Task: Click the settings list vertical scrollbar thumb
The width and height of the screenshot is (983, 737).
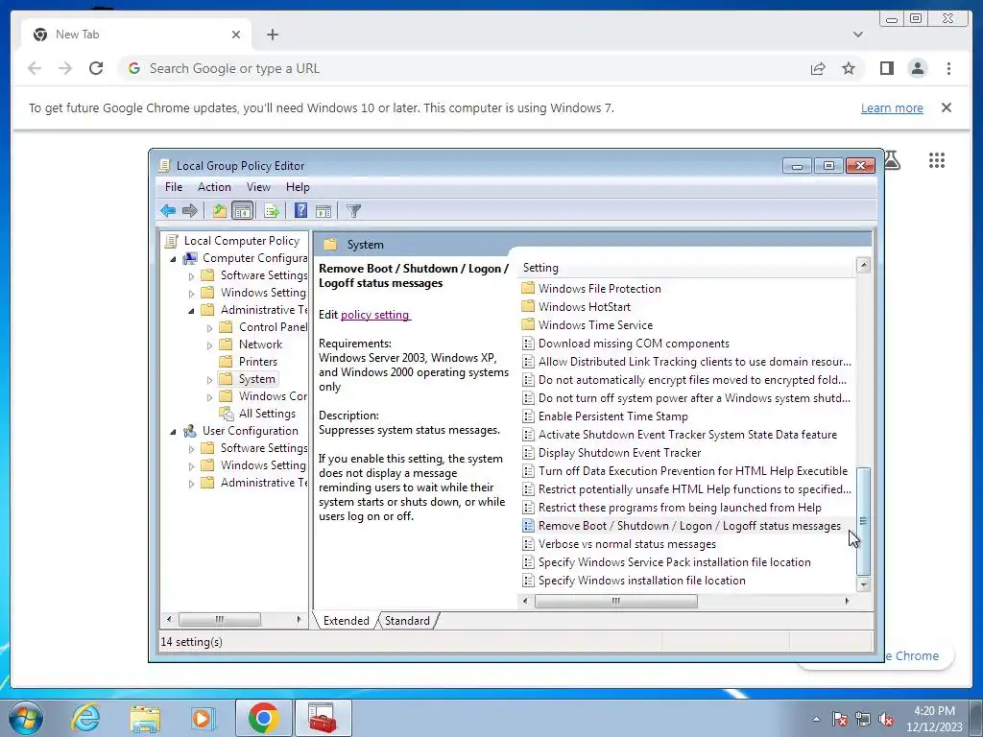Action: pos(863,521)
